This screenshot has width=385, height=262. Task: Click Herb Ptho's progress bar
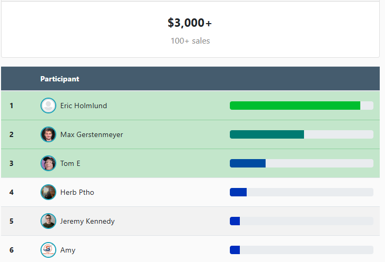pyautogui.click(x=238, y=192)
